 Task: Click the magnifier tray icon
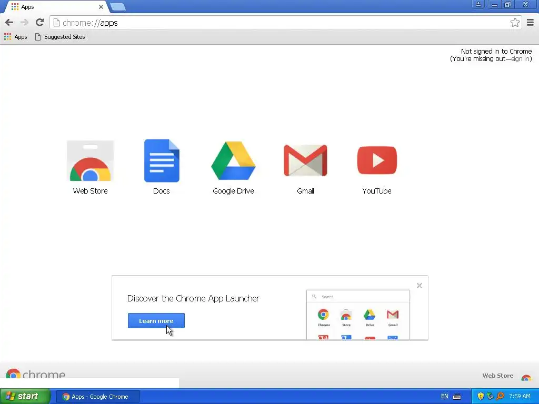pos(500,397)
